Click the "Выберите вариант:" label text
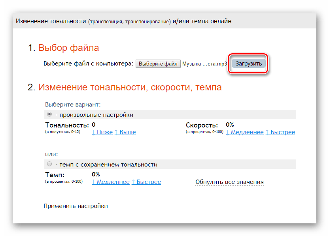This screenshot has width=329, height=236. (73, 105)
